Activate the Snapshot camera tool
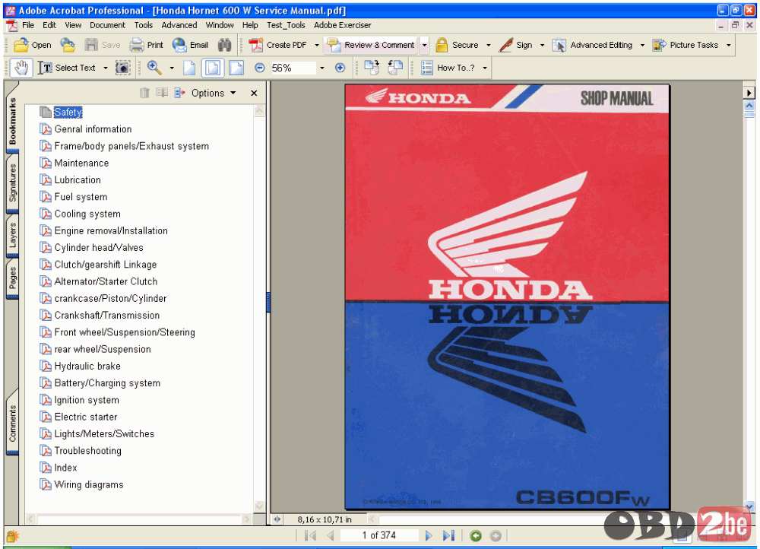Viewport: 760px width, 549px height. tap(123, 68)
